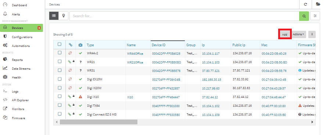The image size is (330, 135).
Task: Click the info button next to Actions
Action: (x=312, y=34)
